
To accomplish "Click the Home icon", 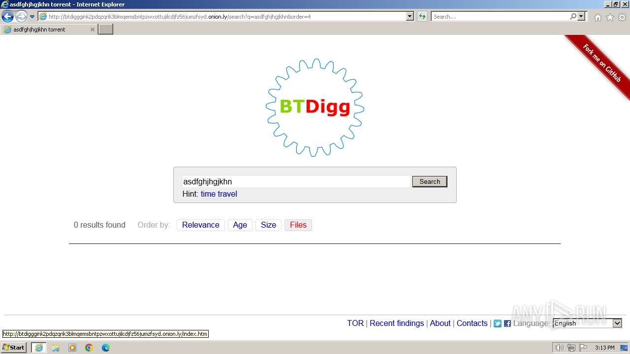I will pos(598,17).
